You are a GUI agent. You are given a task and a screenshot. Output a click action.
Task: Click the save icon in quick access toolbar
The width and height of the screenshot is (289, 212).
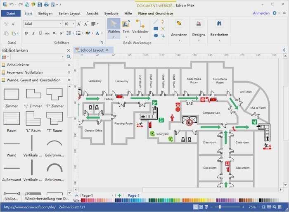click(x=40, y=5)
